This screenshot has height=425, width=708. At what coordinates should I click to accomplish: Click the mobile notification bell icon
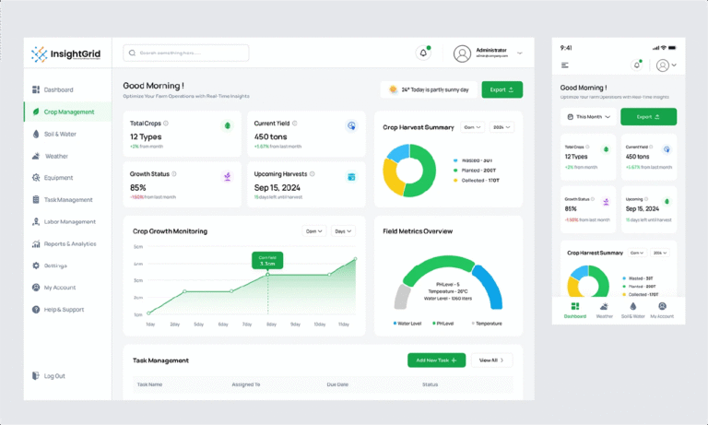tap(636, 65)
